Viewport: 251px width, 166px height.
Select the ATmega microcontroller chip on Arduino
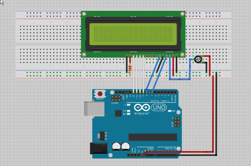pyautogui.click(x=152, y=137)
